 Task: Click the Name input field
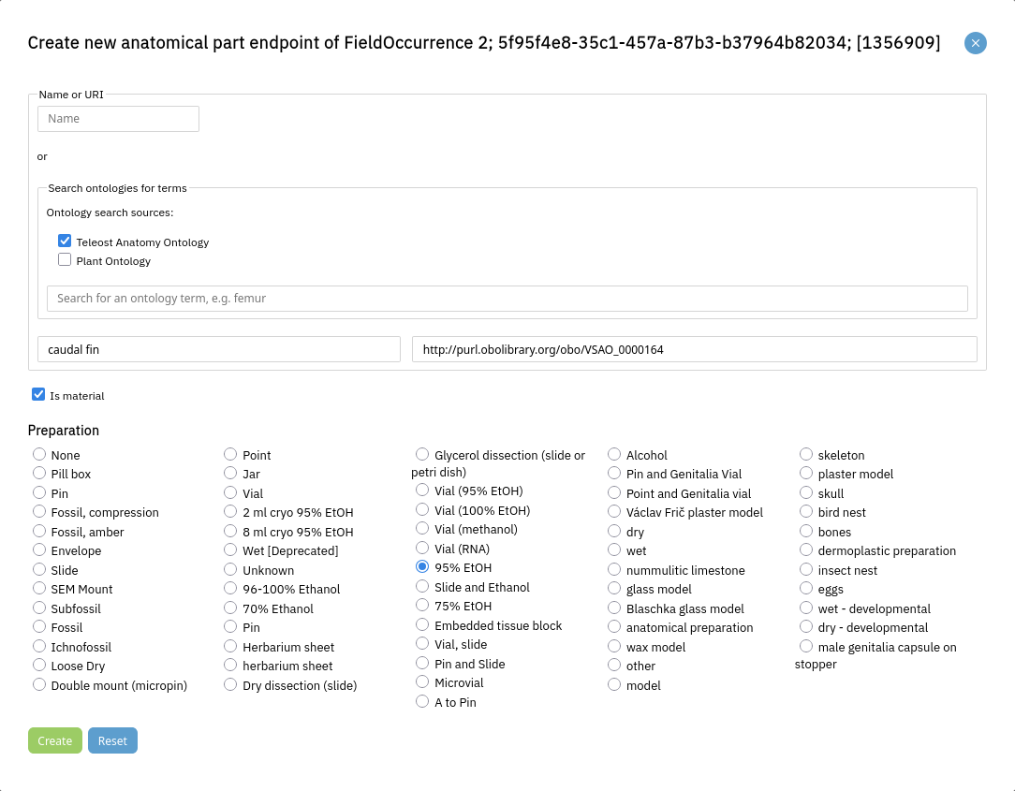118,119
